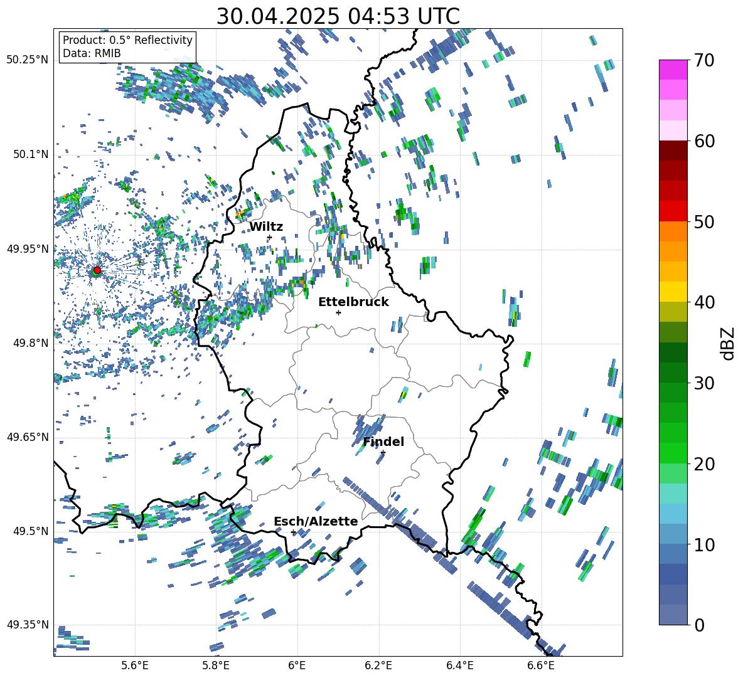
Task: Click the red radar site marker
Action: click(x=97, y=270)
